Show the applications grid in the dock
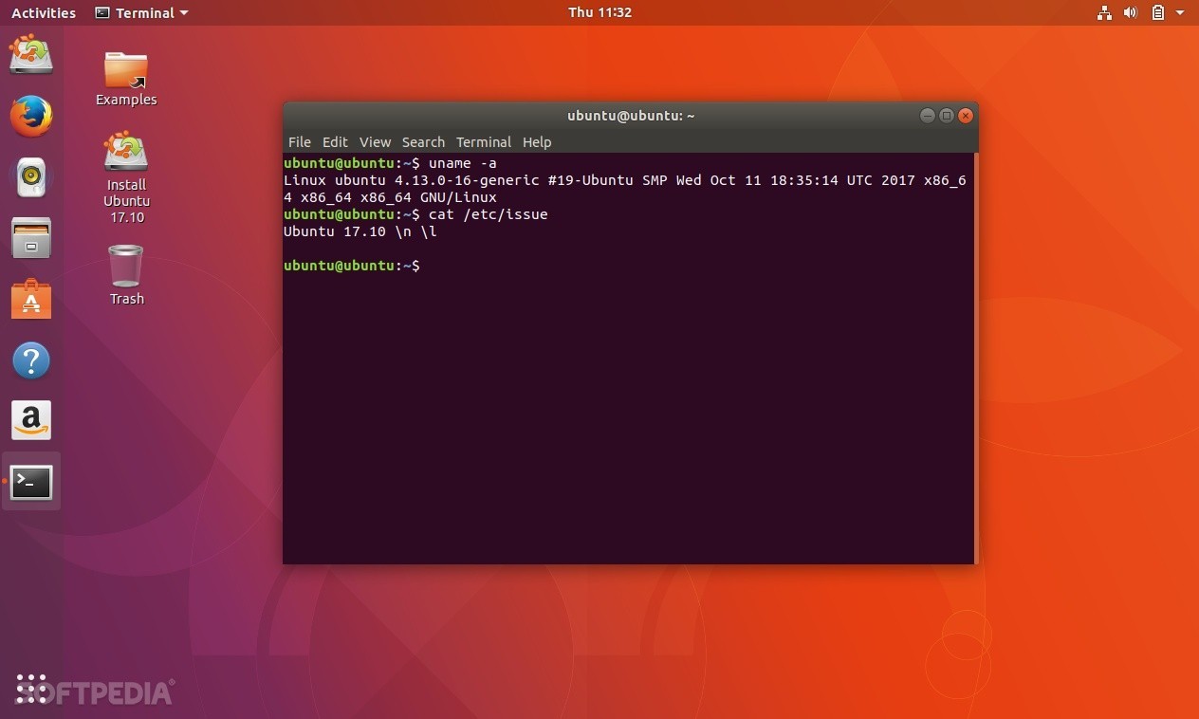The height and width of the screenshot is (719, 1199). (31, 689)
